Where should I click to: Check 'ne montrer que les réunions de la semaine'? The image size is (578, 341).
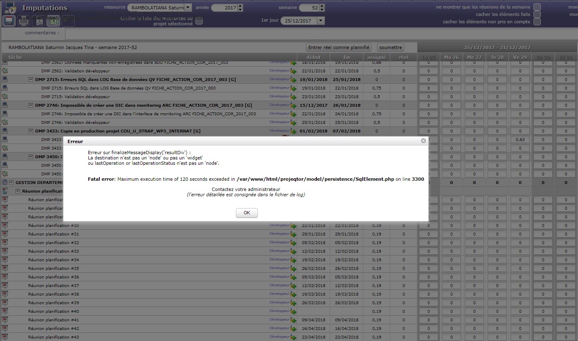point(537,7)
